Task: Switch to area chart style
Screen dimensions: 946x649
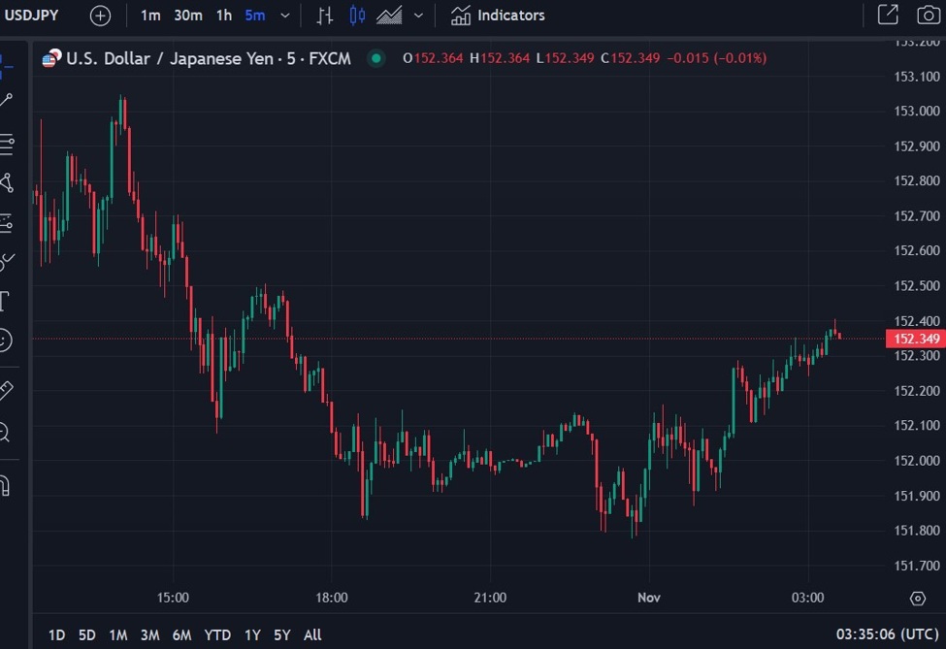Action: click(388, 16)
